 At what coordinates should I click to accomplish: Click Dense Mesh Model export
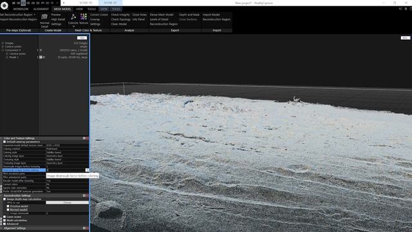(162, 15)
